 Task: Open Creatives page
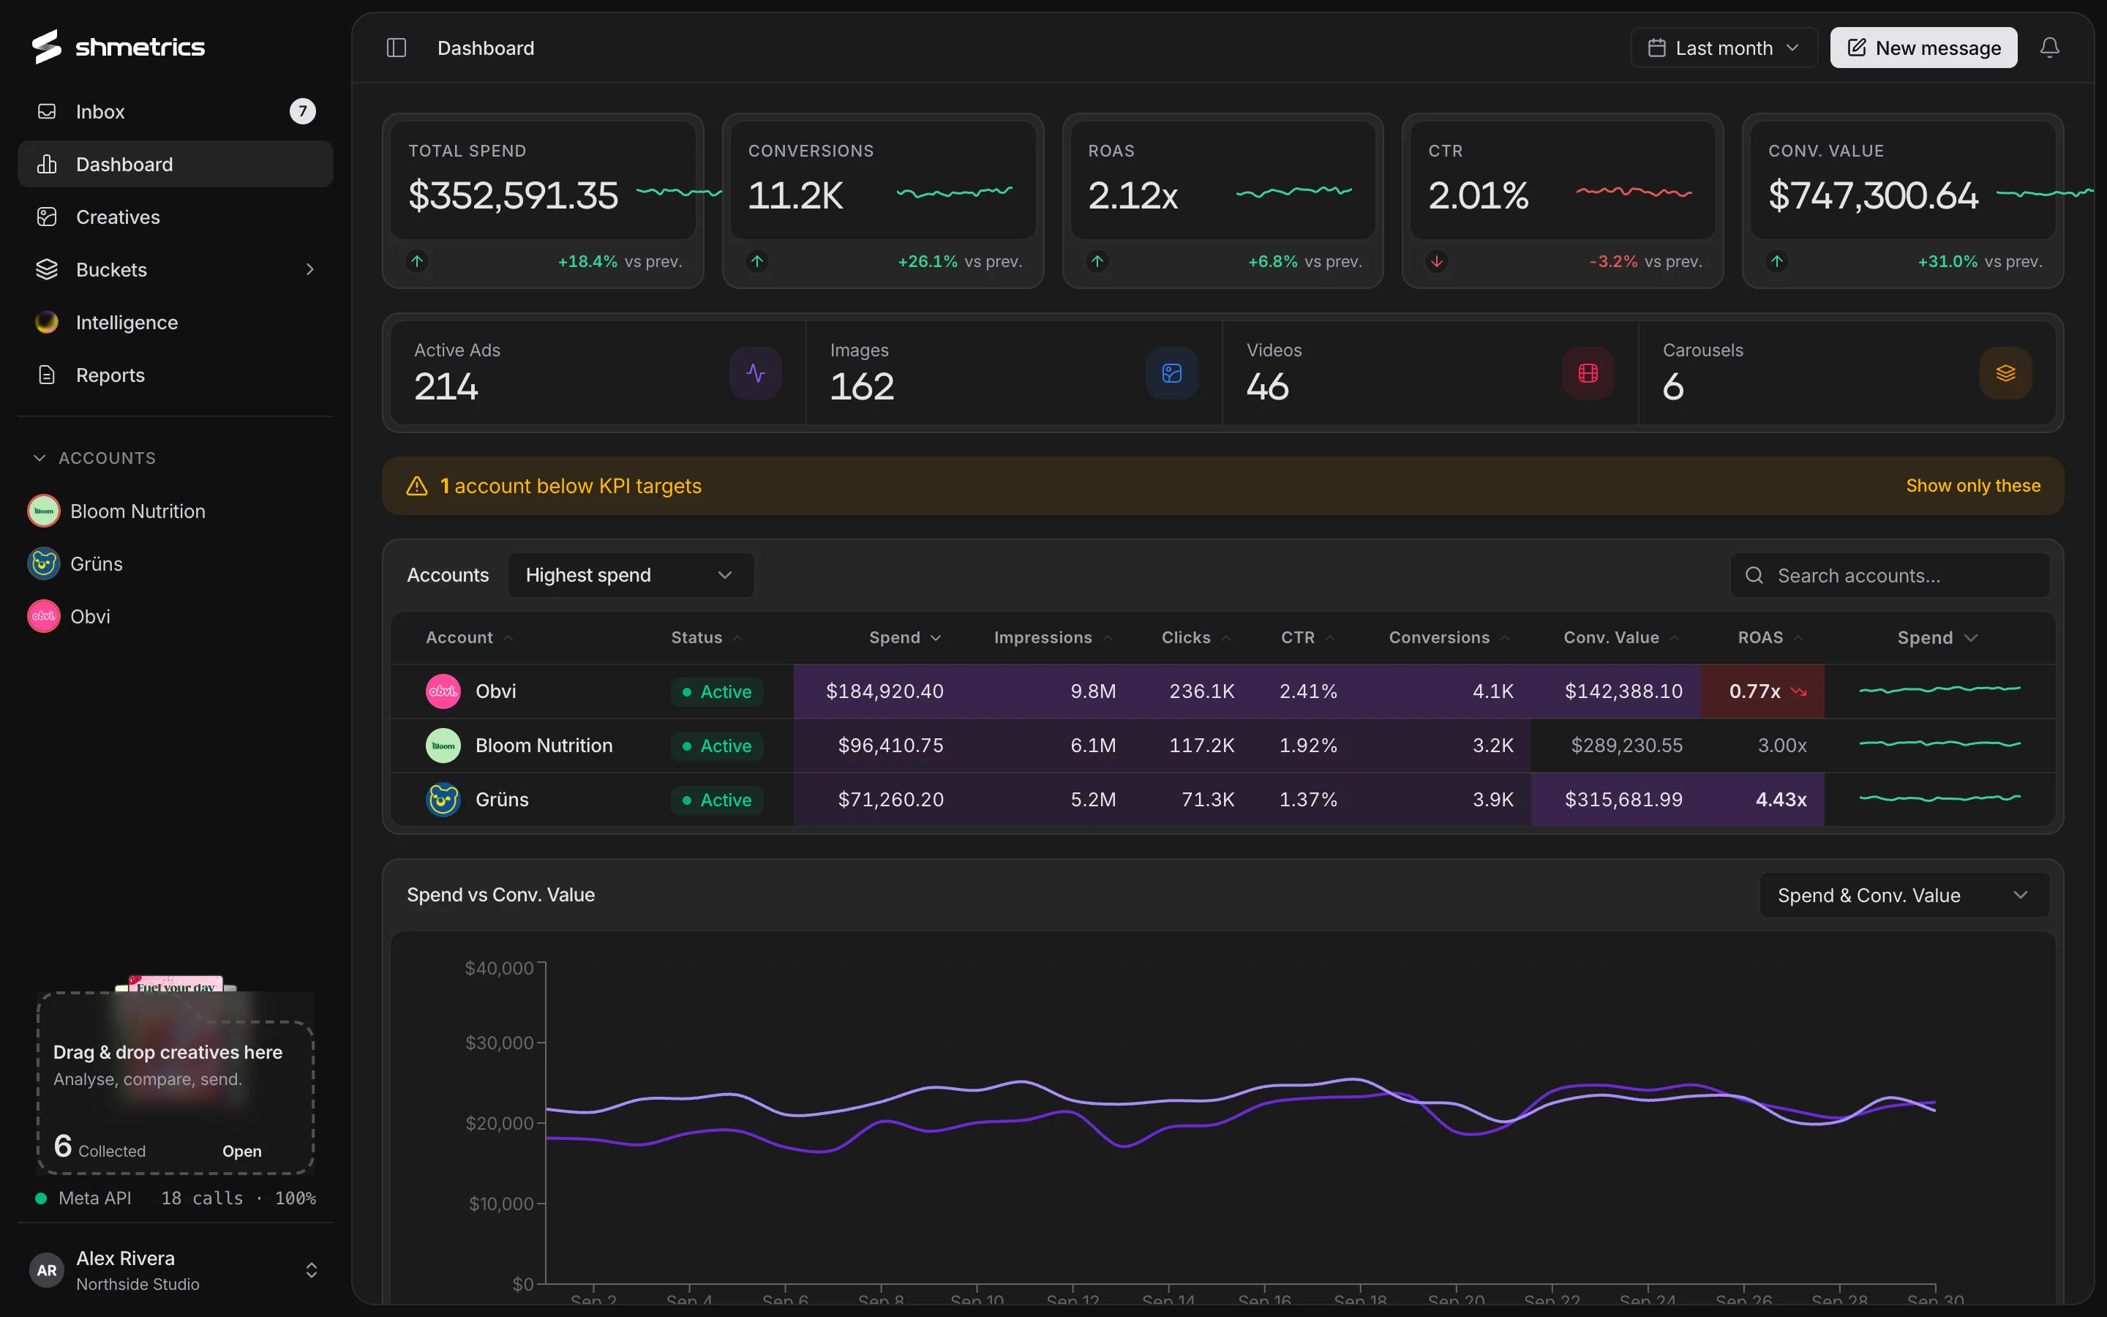[x=175, y=217]
